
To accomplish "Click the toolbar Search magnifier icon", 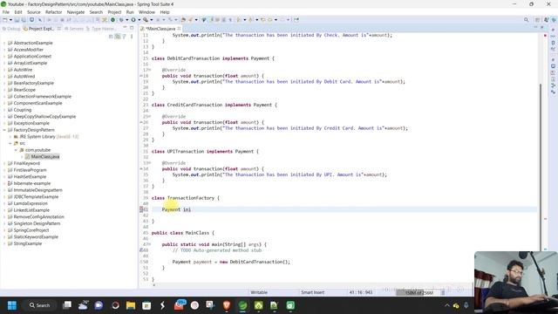I will coord(527,20).
